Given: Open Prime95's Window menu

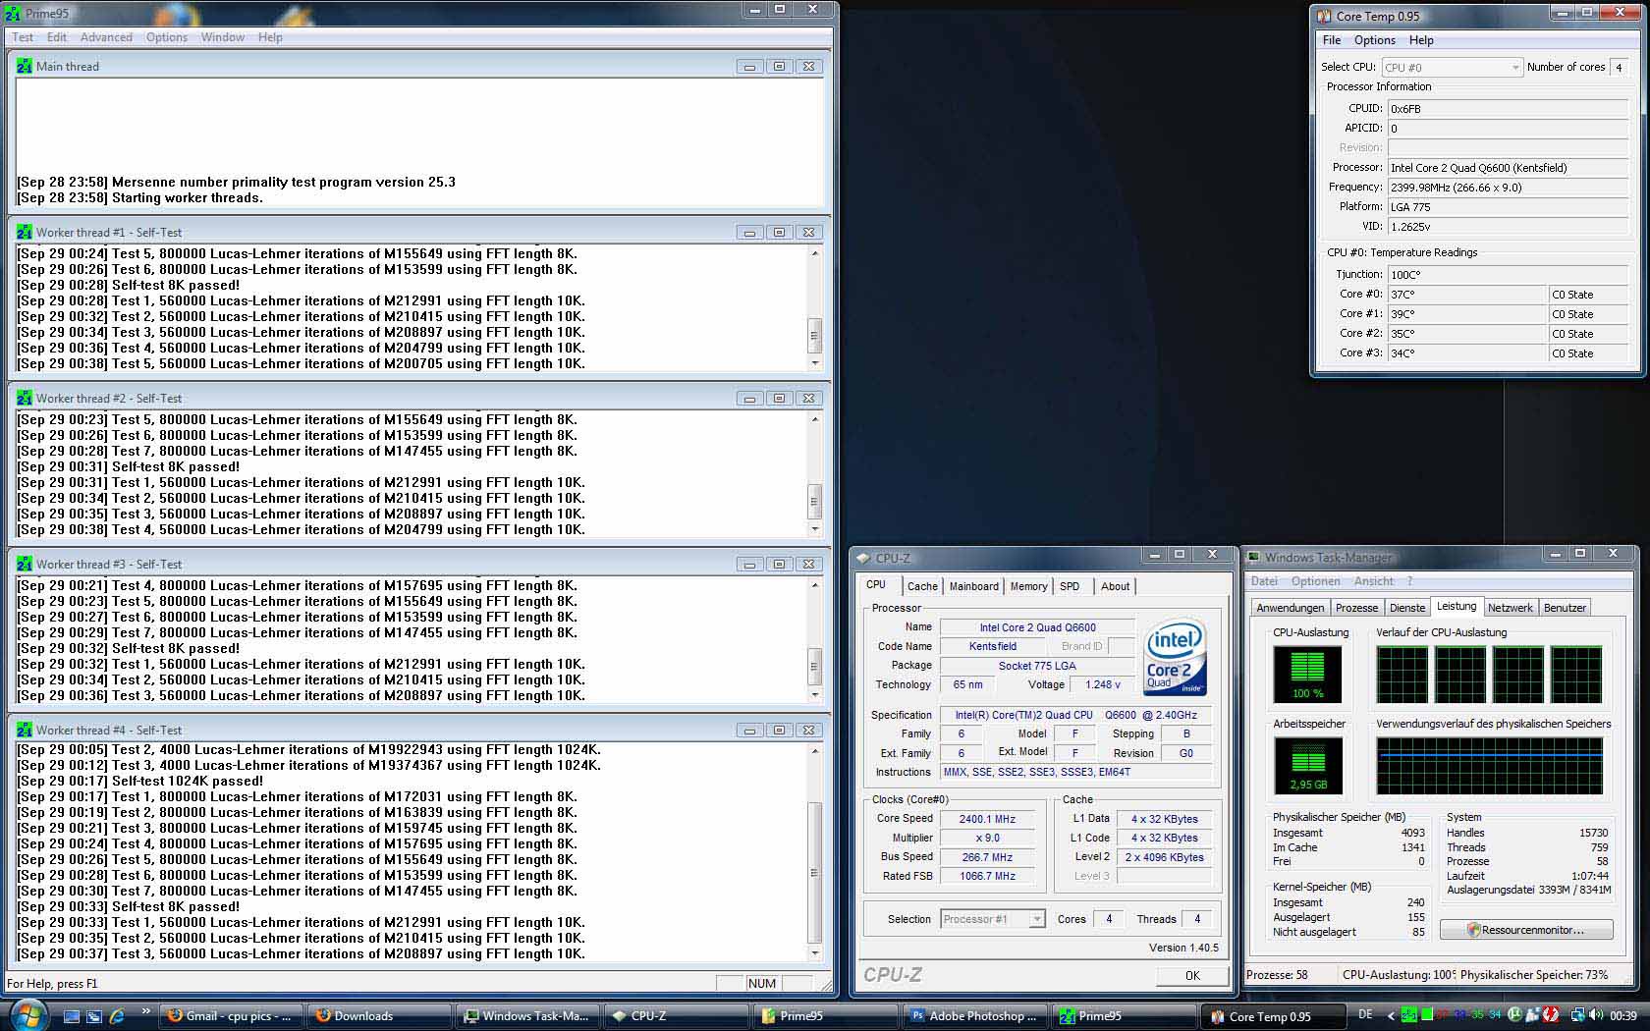Looking at the screenshot, I should 223,37.
